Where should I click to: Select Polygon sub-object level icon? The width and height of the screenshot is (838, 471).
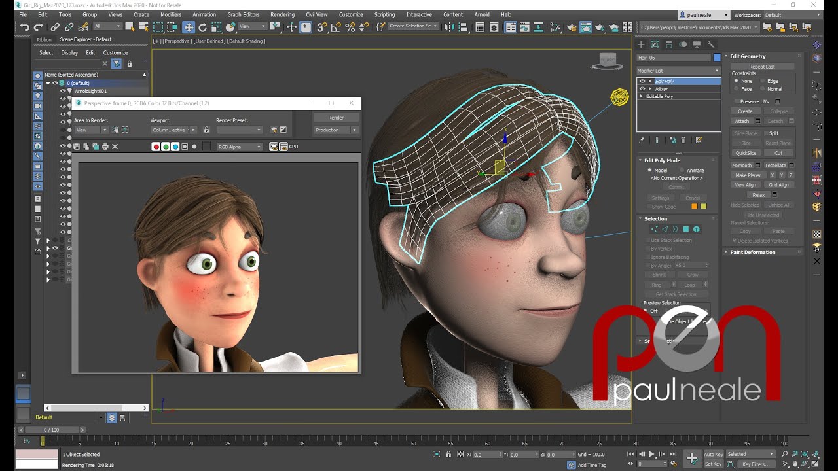(x=685, y=229)
